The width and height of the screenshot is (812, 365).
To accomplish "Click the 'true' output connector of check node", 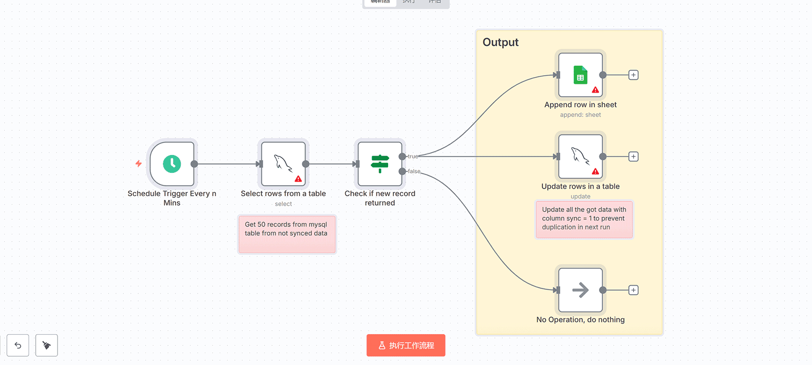I will [402, 156].
